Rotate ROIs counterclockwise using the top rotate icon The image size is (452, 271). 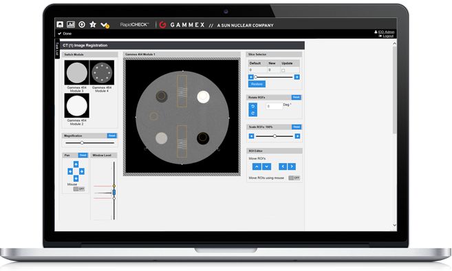point(252,106)
